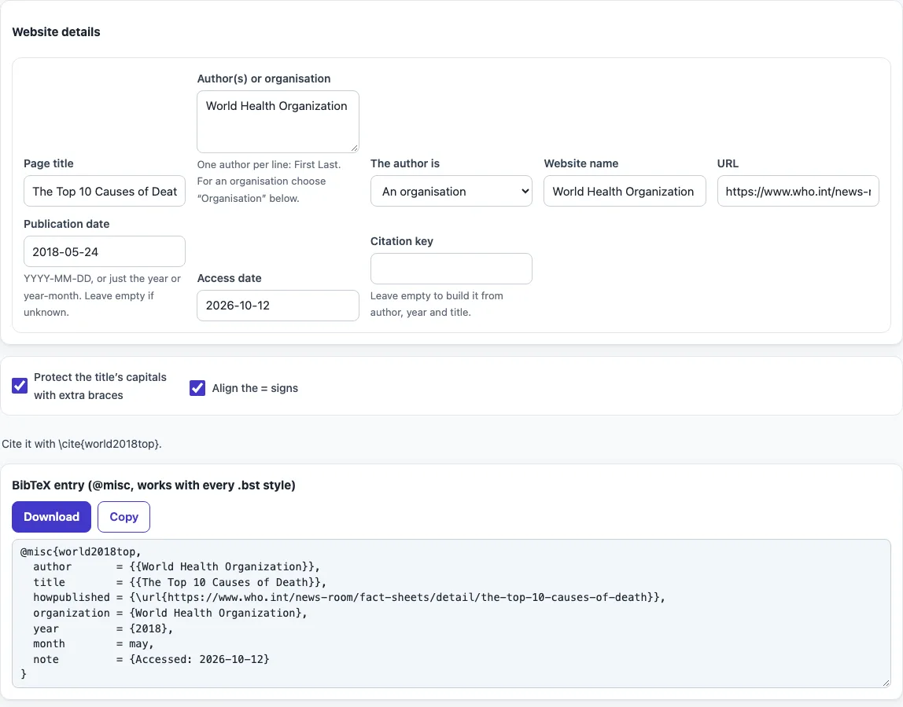Open the 'The author is' dropdown
Image resolution: width=903 pixels, height=707 pixels.
pyautogui.click(x=451, y=191)
